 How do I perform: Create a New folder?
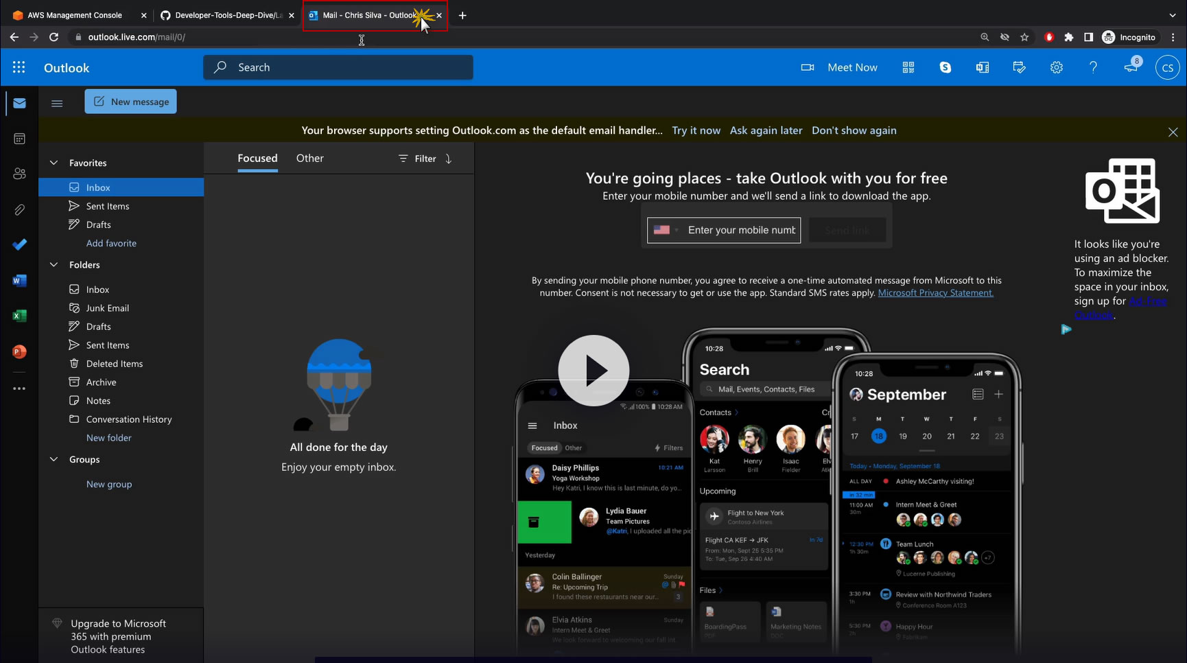[108, 438]
